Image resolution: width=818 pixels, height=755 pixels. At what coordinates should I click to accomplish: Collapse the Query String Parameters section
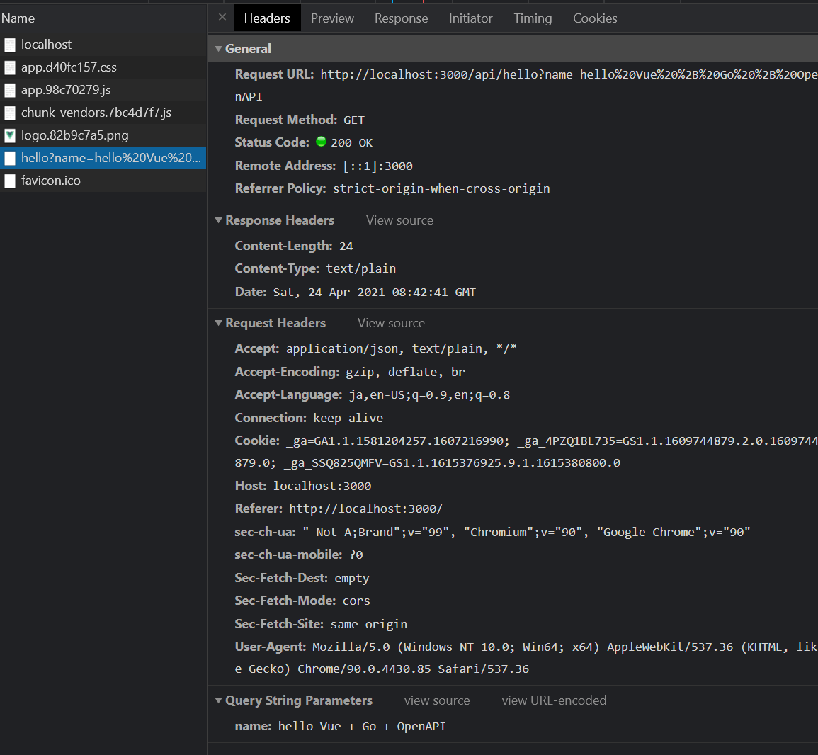[x=219, y=700]
